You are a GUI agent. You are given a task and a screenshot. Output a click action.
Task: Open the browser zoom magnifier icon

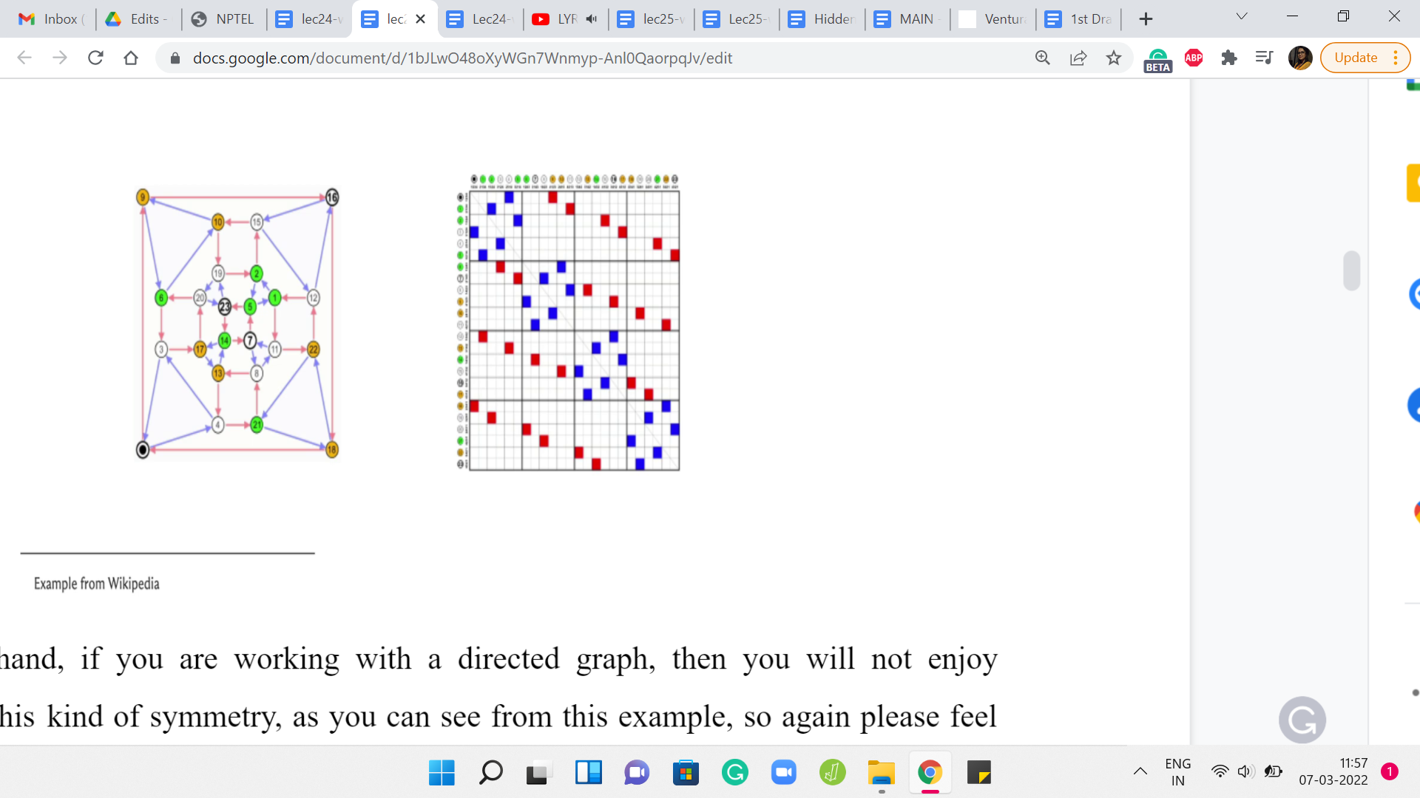tap(1042, 58)
